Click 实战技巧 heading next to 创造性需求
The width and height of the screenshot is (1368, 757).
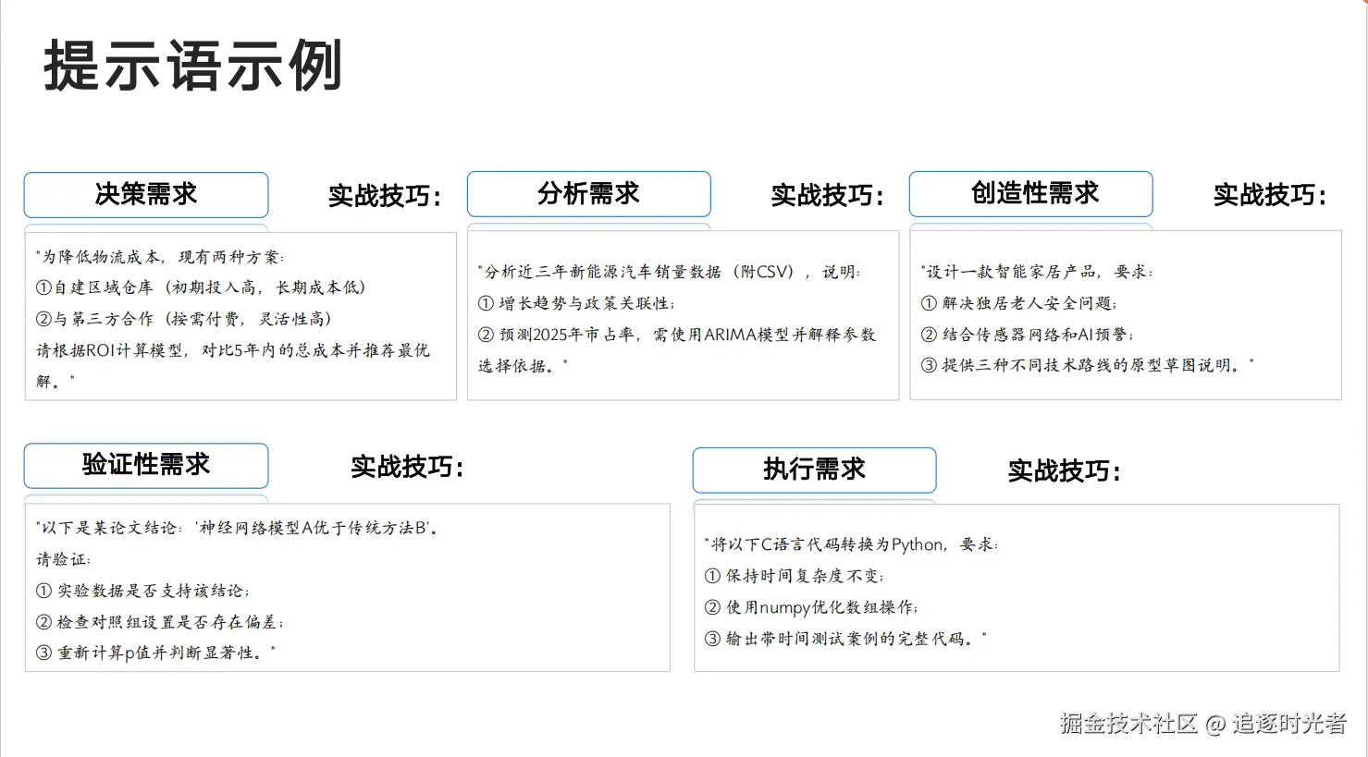[1270, 195]
